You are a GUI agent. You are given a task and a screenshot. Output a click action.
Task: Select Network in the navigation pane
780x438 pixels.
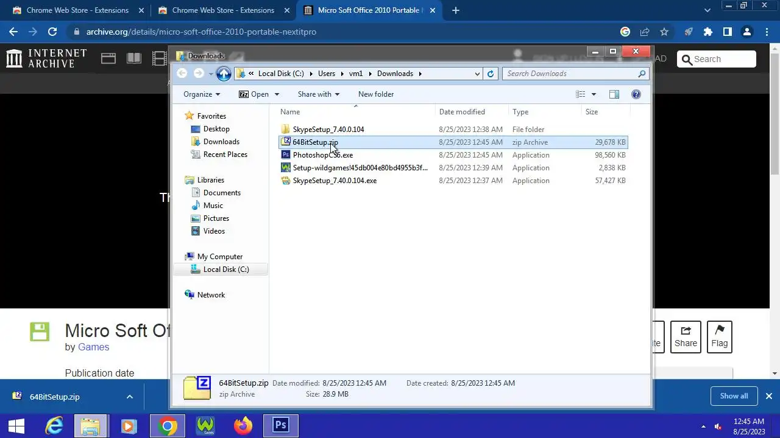[x=211, y=295]
